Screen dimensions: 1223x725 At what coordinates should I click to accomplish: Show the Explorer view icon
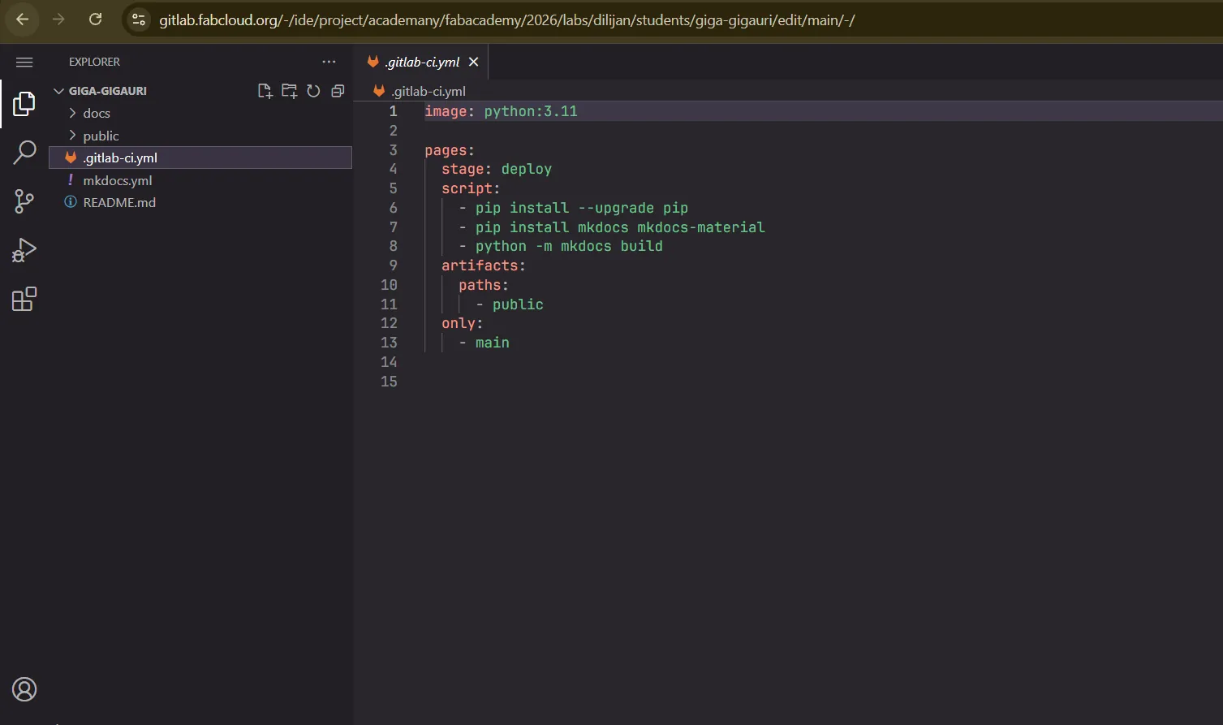[24, 103]
